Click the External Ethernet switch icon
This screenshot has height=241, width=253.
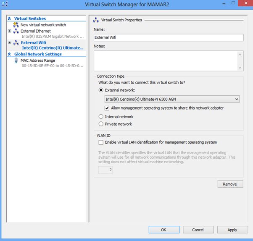coord(16,31)
